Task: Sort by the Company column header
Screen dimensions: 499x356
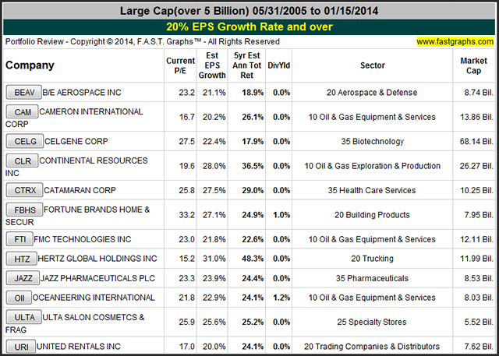Action: coord(30,66)
